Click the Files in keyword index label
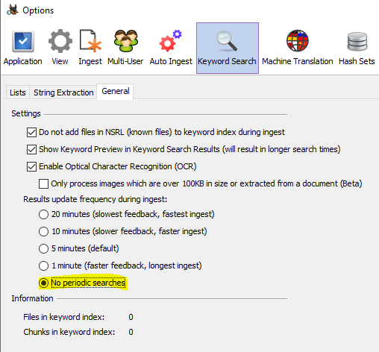 pyautogui.click(x=64, y=317)
